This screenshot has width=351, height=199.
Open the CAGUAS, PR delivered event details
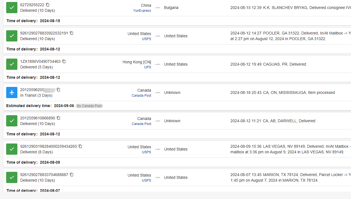point(268,64)
